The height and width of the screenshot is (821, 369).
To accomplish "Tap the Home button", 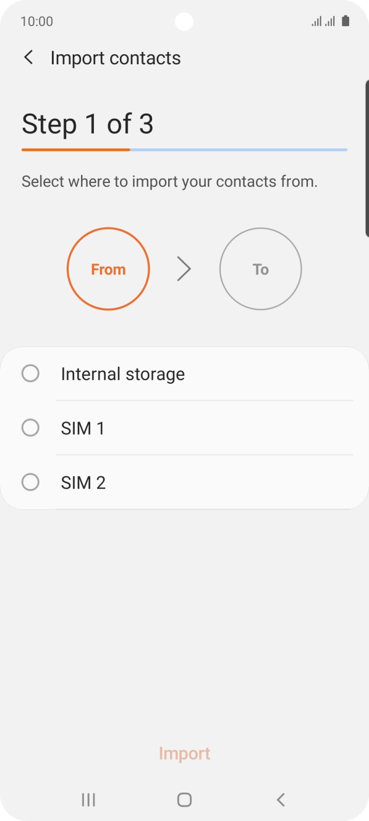I will pos(184,799).
